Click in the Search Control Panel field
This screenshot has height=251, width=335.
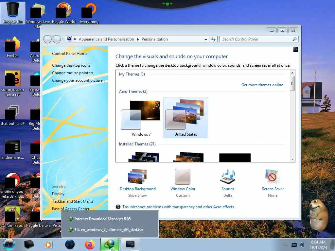256,39
